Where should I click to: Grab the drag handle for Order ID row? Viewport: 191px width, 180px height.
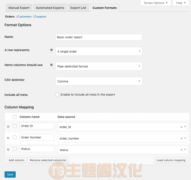(x=8, y=127)
